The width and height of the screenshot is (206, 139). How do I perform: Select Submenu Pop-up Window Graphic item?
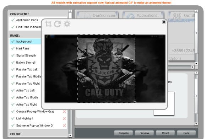pyautogui.click(x=35, y=125)
